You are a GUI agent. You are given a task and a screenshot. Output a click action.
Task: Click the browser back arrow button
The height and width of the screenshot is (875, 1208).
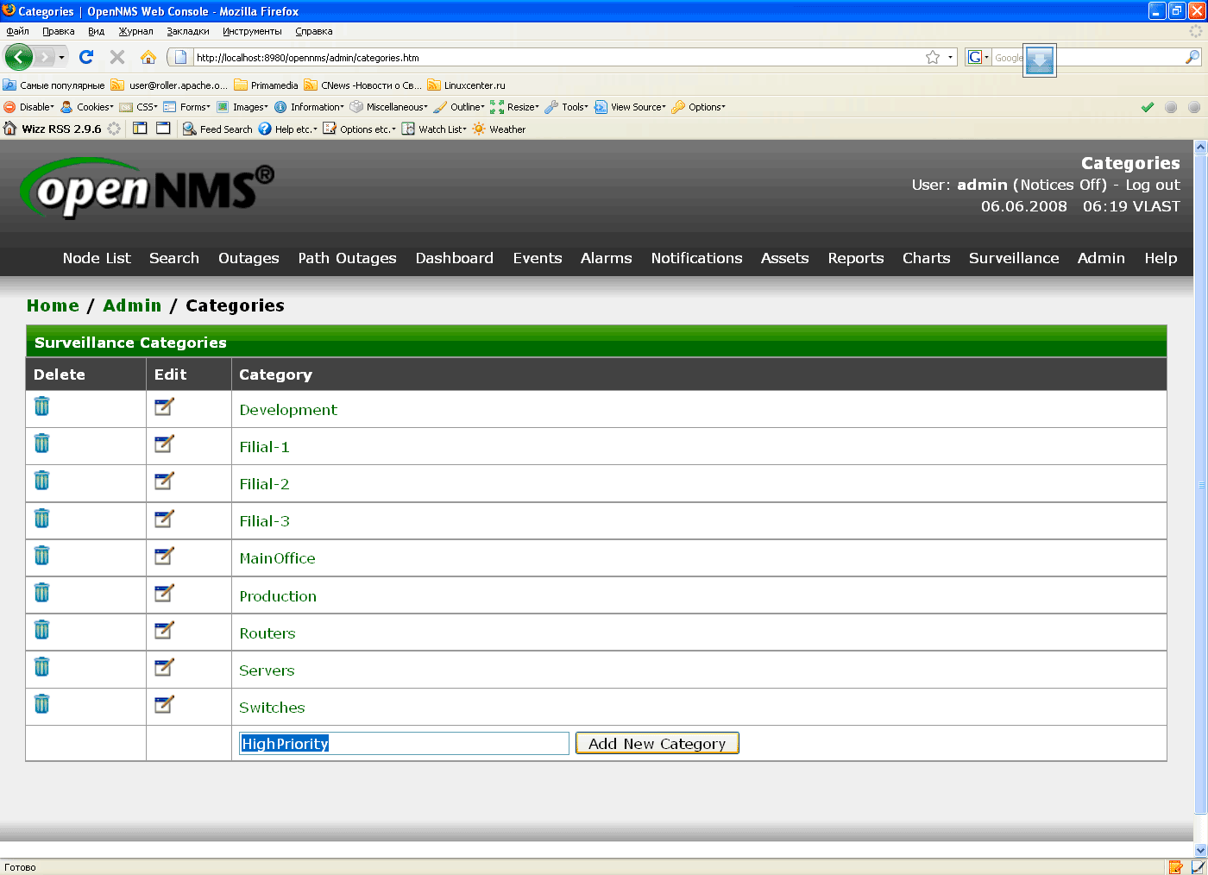(18, 57)
